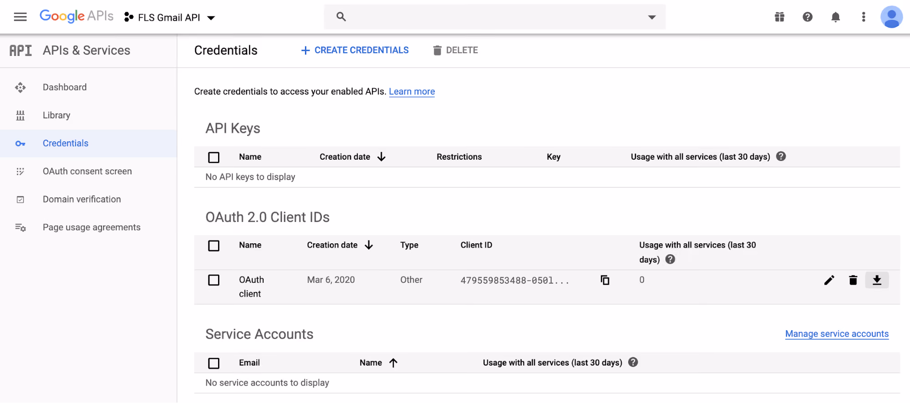Click the APIs & Services header

86,50
